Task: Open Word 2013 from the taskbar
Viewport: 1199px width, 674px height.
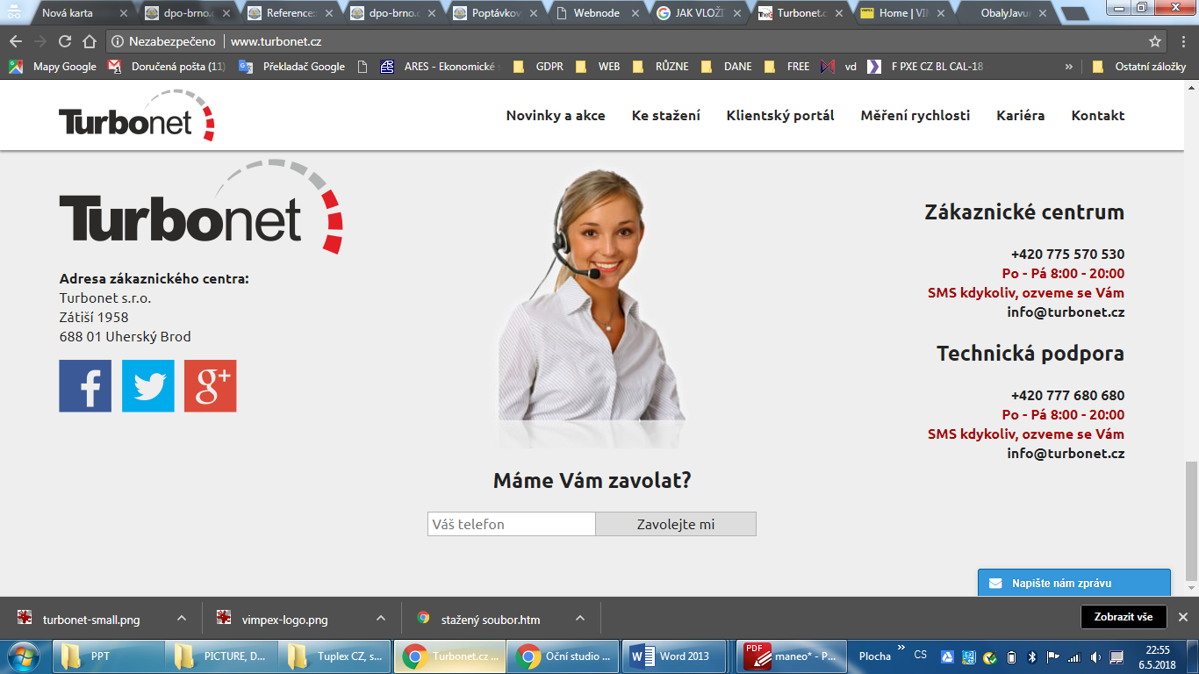Action: click(676, 656)
